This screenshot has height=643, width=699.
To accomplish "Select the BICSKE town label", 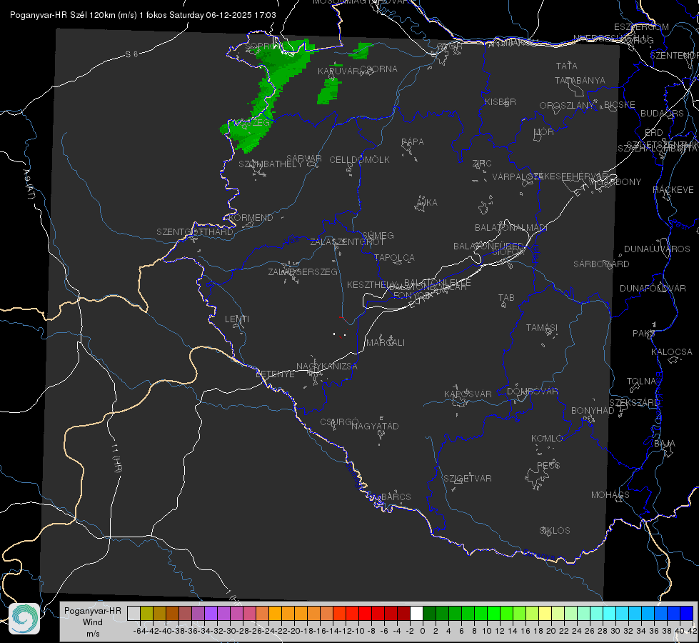I will click(x=619, y=105).
